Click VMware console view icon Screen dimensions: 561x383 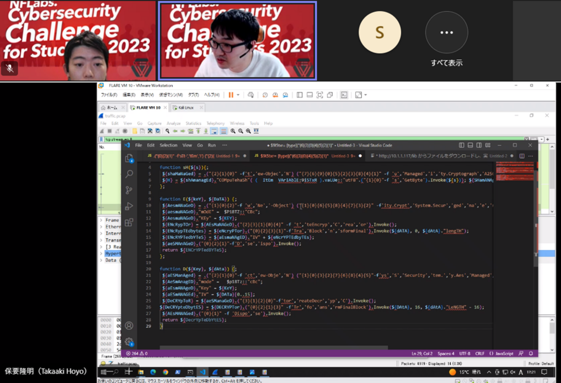(344, 95)
